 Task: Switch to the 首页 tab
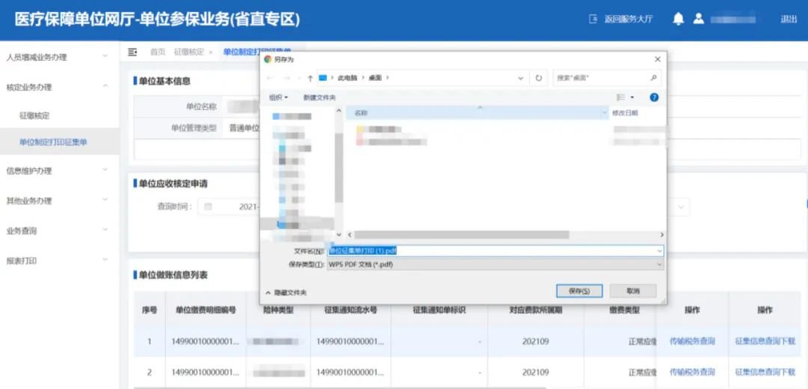pos(157,52)
